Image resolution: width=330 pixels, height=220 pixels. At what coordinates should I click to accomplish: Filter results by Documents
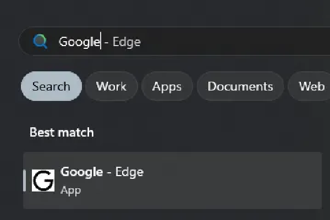[240, 87]
